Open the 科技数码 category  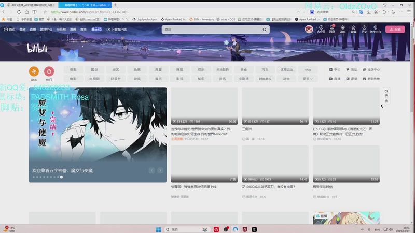pyautogui.click(x=223, y=70)
